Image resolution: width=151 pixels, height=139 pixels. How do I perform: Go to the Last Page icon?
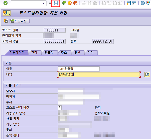click(x=120, y=3)
